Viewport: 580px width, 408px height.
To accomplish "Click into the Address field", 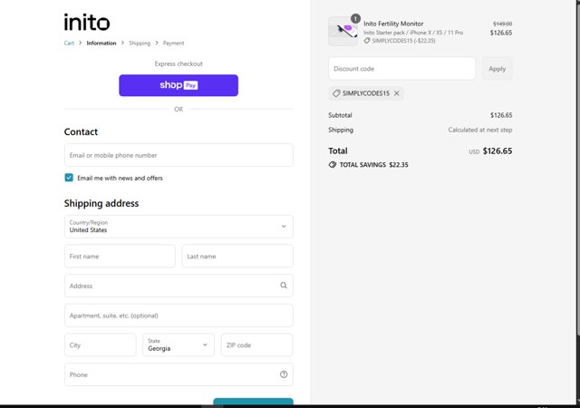I will [179, 286].
